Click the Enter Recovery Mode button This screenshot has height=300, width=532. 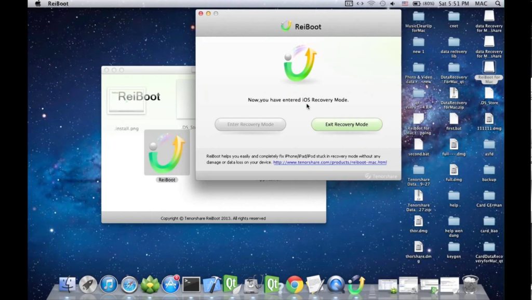250,125
